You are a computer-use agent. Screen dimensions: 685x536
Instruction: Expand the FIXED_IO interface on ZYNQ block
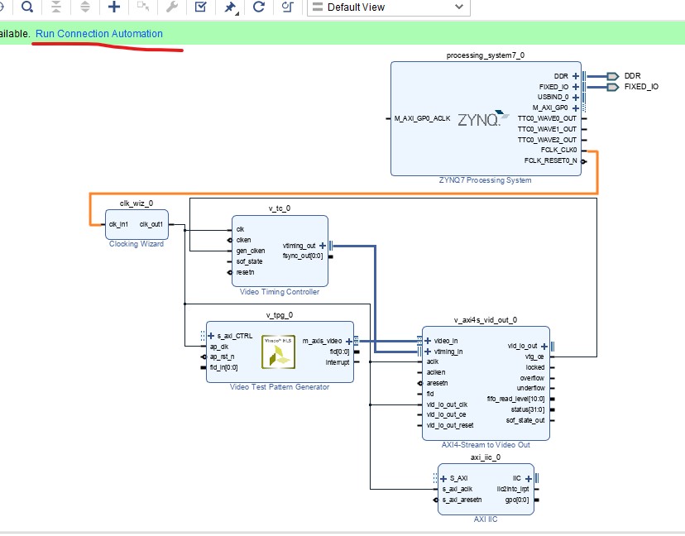(x=575, y=87)
